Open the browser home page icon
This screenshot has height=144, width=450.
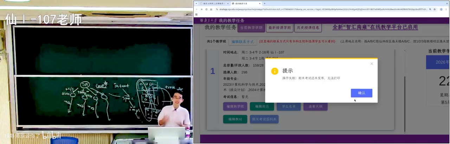[211, 9]
